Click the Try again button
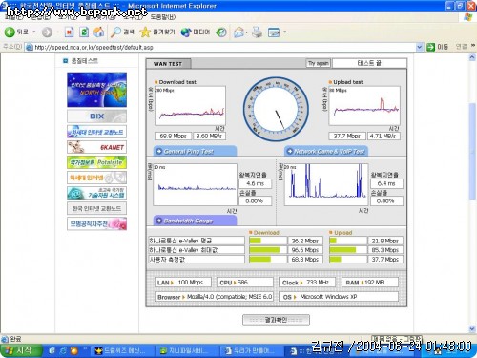477x358 pixels. click(318, 63)
